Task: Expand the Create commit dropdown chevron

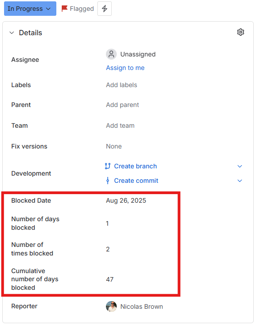Action: (240, 181)
